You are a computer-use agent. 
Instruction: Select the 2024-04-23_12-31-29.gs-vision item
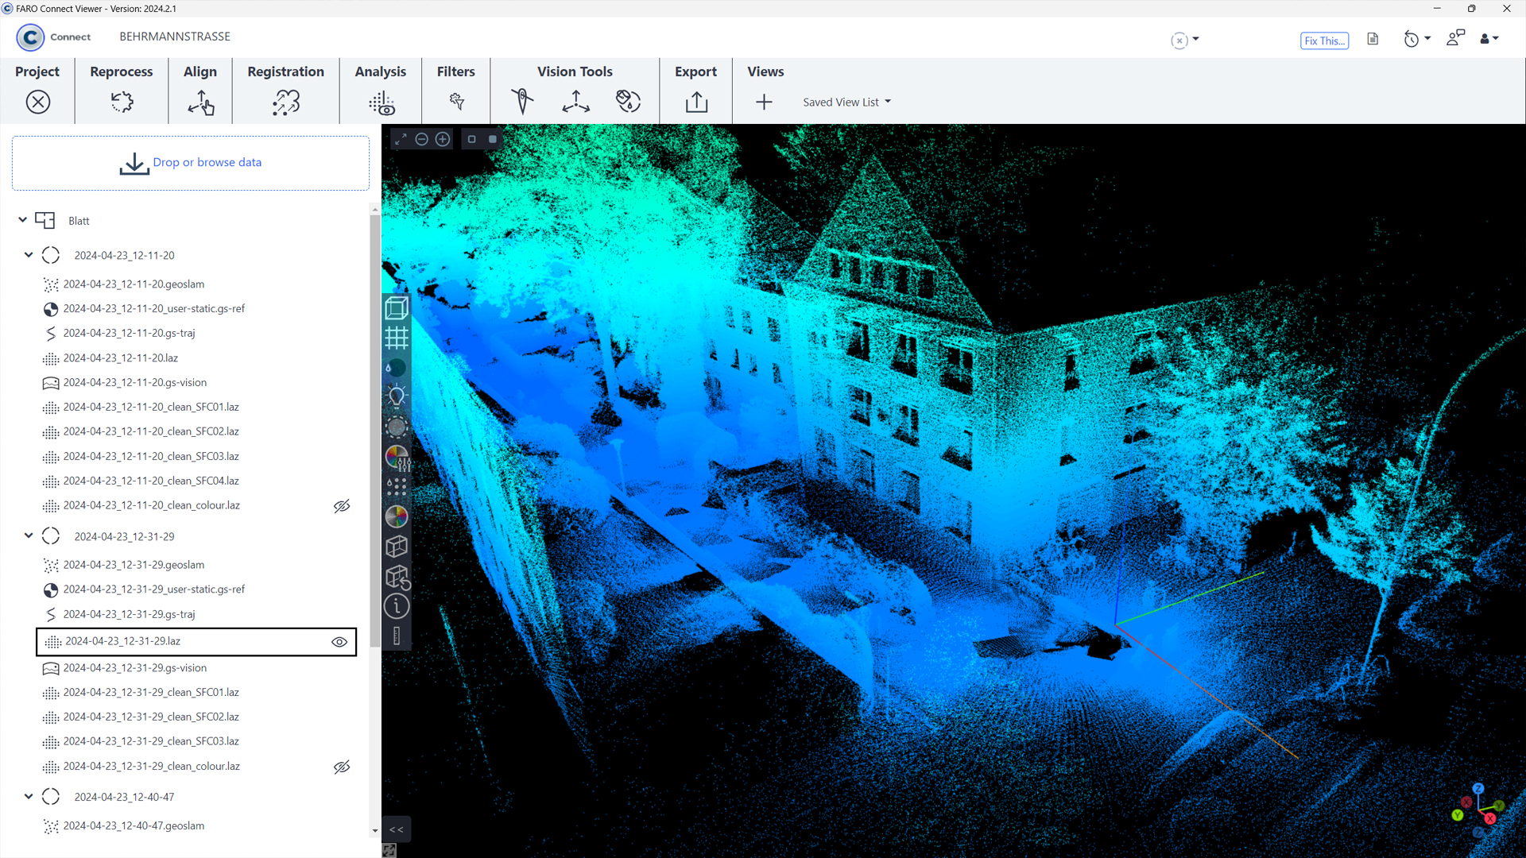135,668
